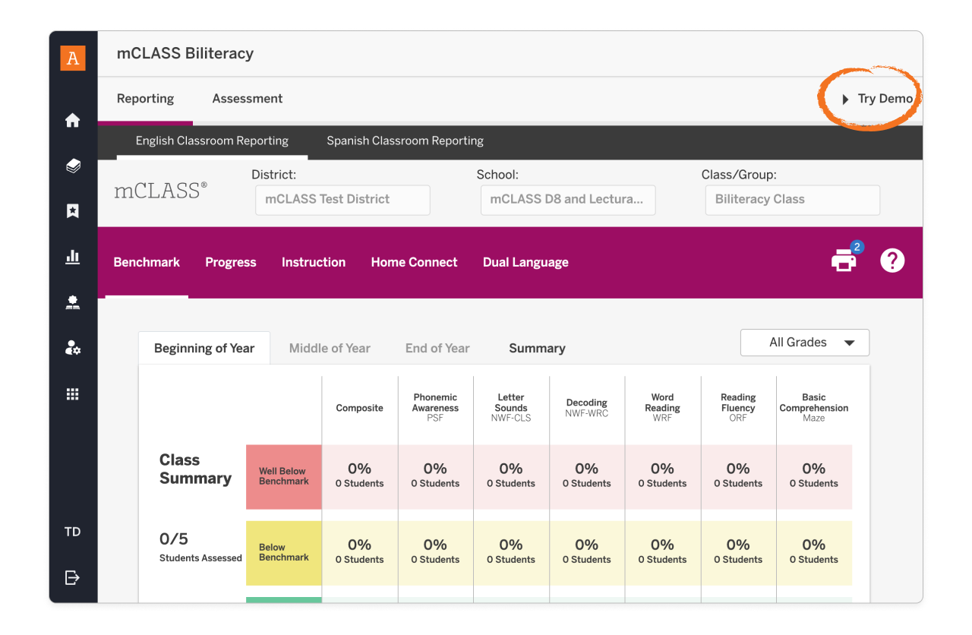The image size is (972, 635).
Task: Open the Instruction navigation item
Action: (314, 262)
